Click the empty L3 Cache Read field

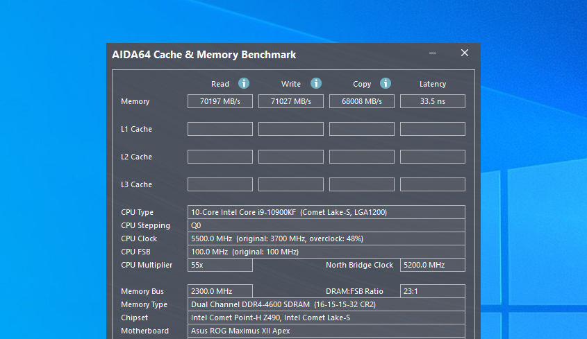click(220, 184)
